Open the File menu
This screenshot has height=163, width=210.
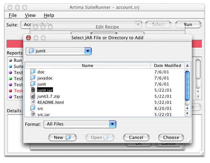(13, 15)
